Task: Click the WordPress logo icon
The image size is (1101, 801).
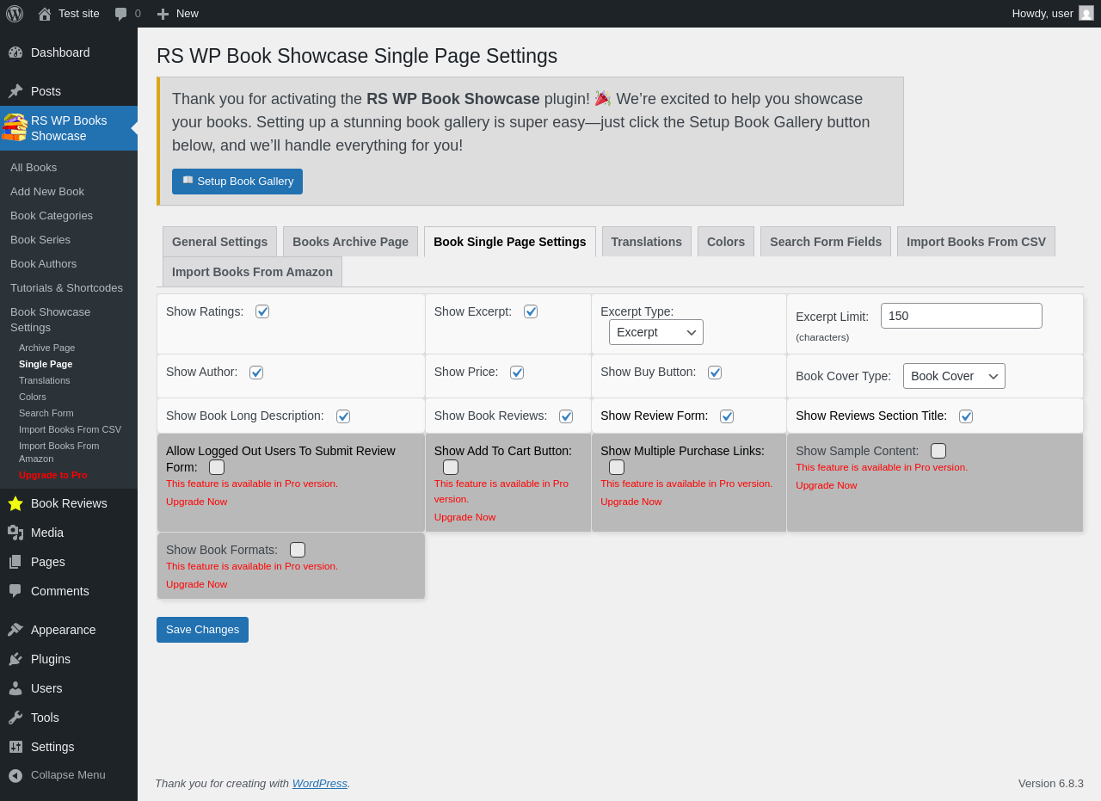Action: (x=15, y=14)
